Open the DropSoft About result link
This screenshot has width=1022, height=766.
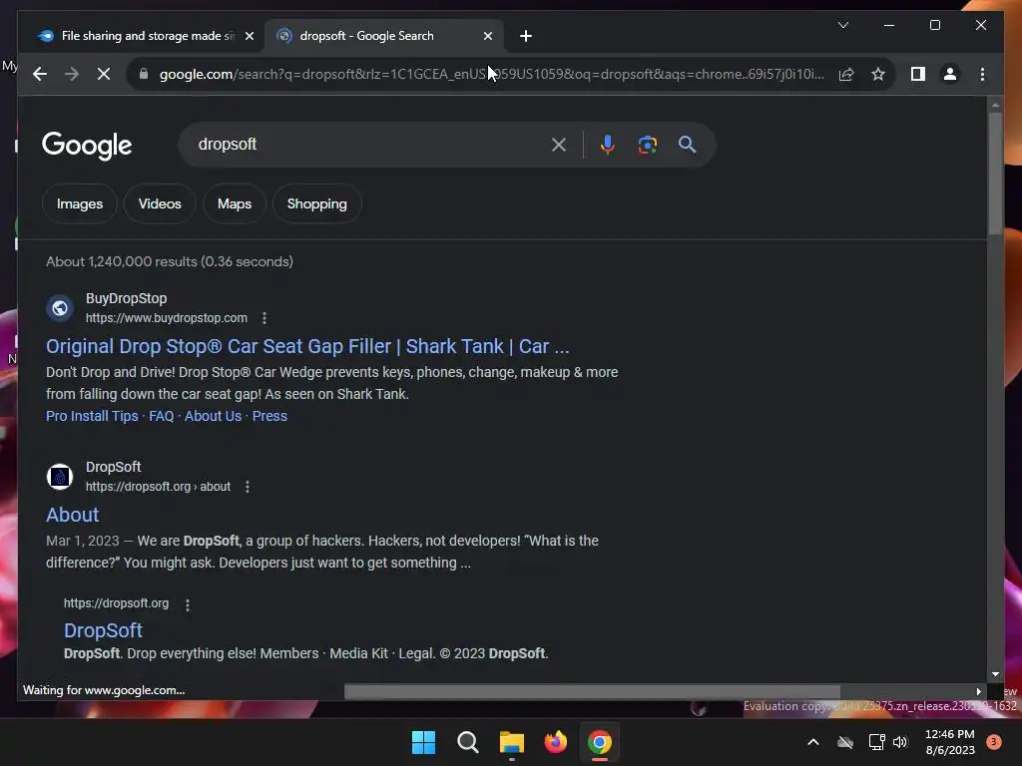tap(72, 516)
